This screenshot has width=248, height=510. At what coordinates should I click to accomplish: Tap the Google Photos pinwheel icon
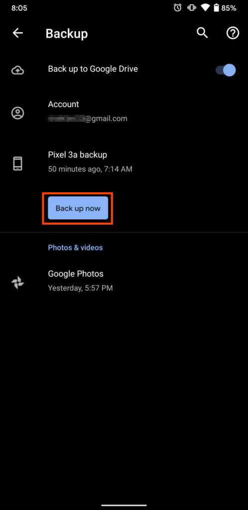coord(17,283)
